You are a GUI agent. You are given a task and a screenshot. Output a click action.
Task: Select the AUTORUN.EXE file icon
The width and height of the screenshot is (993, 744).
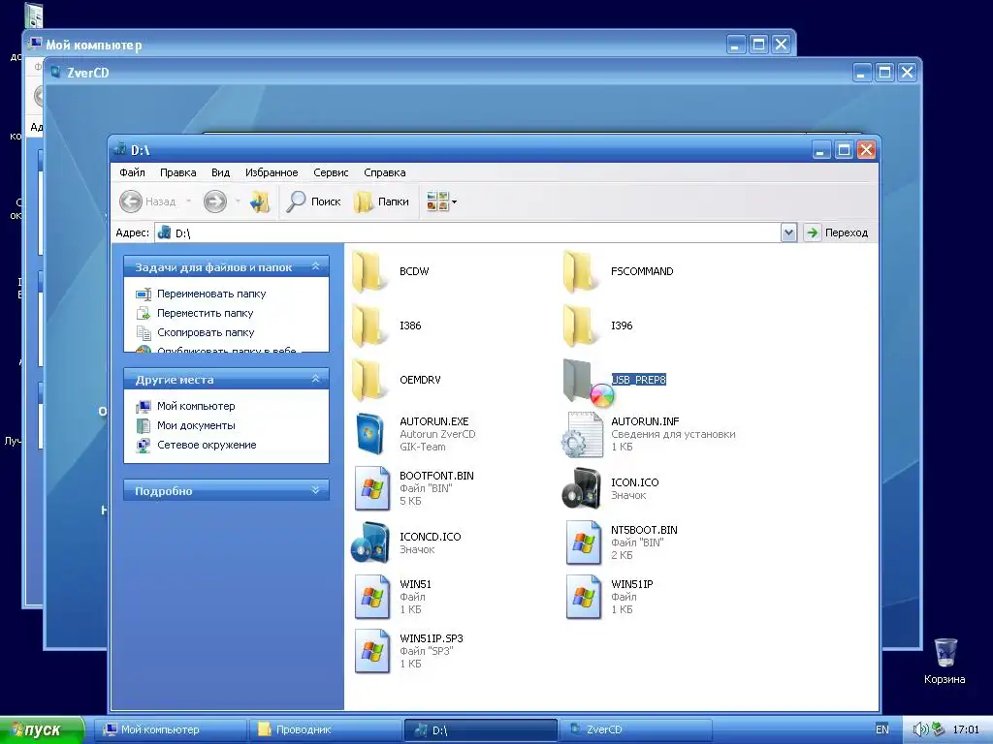click(x=369, y=434)
